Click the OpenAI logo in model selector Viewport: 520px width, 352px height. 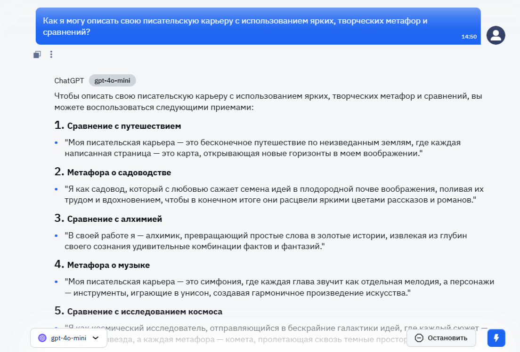[42, 338]
